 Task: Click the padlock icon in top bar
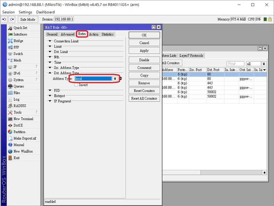270,19
